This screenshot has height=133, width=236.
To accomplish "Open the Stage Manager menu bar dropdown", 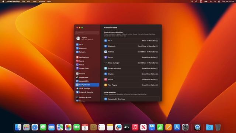I will click(x=147, y=63).
